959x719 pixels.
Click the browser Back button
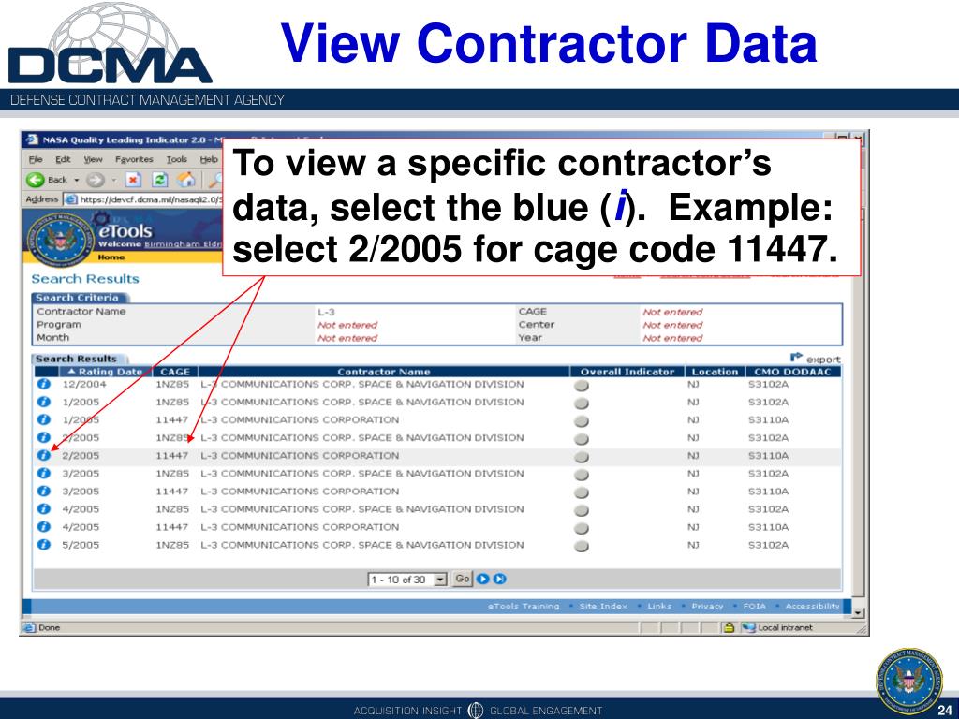tap(47, 180)
